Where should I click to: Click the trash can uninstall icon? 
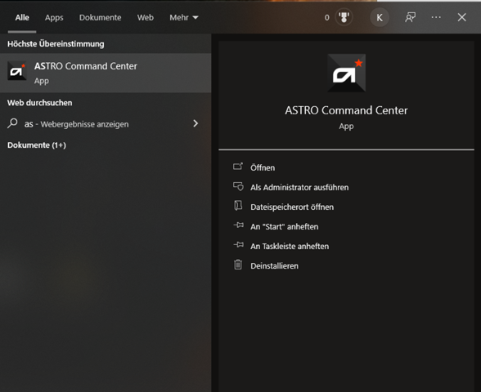click(238, 265)
